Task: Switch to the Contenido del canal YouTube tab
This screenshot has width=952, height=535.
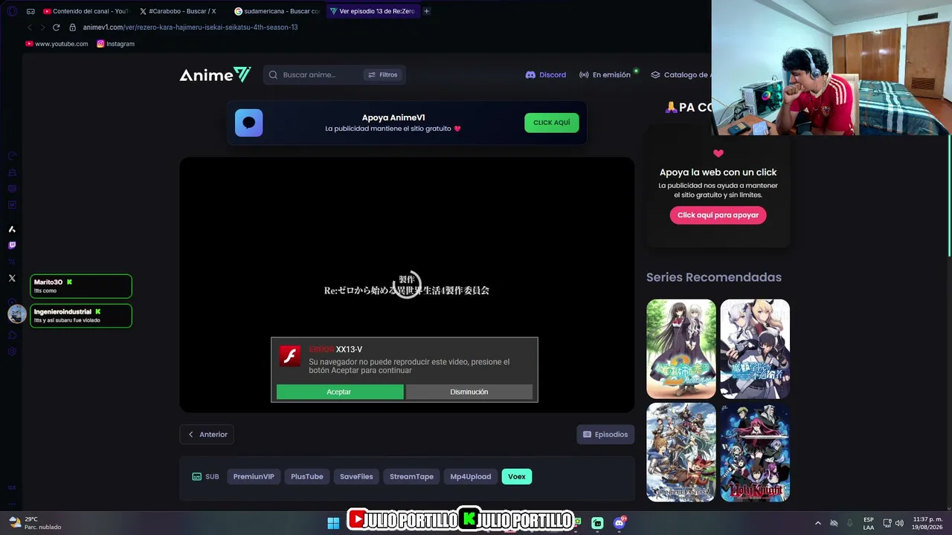Action: click(86, 11)
